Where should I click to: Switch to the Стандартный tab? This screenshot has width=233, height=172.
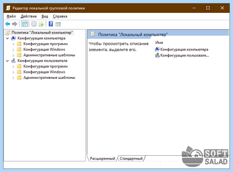(131, 158)
